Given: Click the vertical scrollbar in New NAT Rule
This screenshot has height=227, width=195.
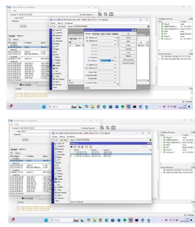Looking at the screenshot, I should pos(118,61).
